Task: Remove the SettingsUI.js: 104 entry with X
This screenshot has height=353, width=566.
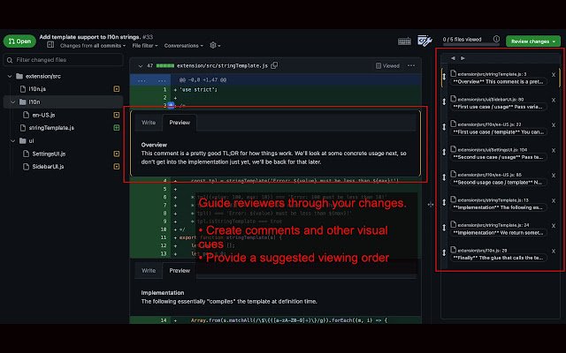Action: (x=554, y=150)
